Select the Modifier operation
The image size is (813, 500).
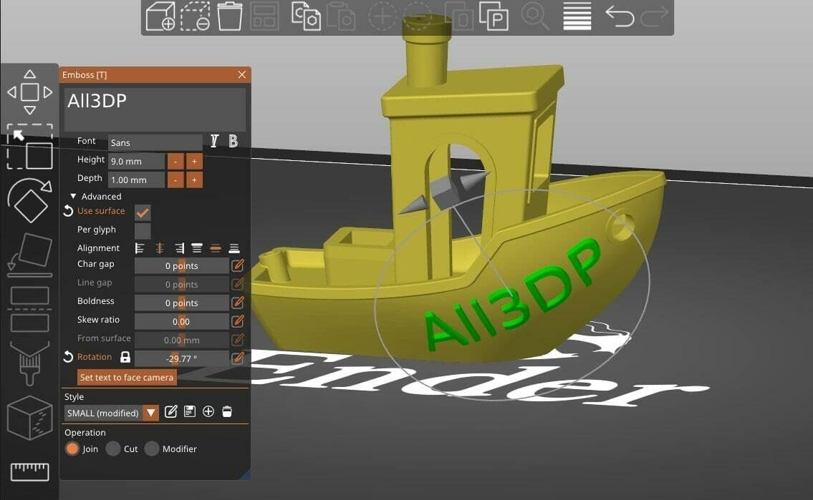[x=151, y=448]
